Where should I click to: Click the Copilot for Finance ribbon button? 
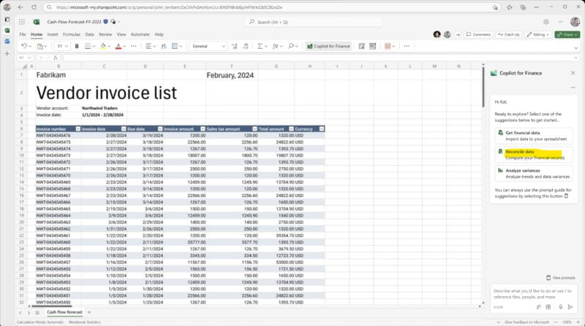pos(328,46)
